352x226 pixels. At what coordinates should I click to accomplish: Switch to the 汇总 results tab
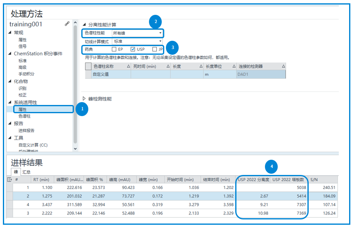(26, 172)
